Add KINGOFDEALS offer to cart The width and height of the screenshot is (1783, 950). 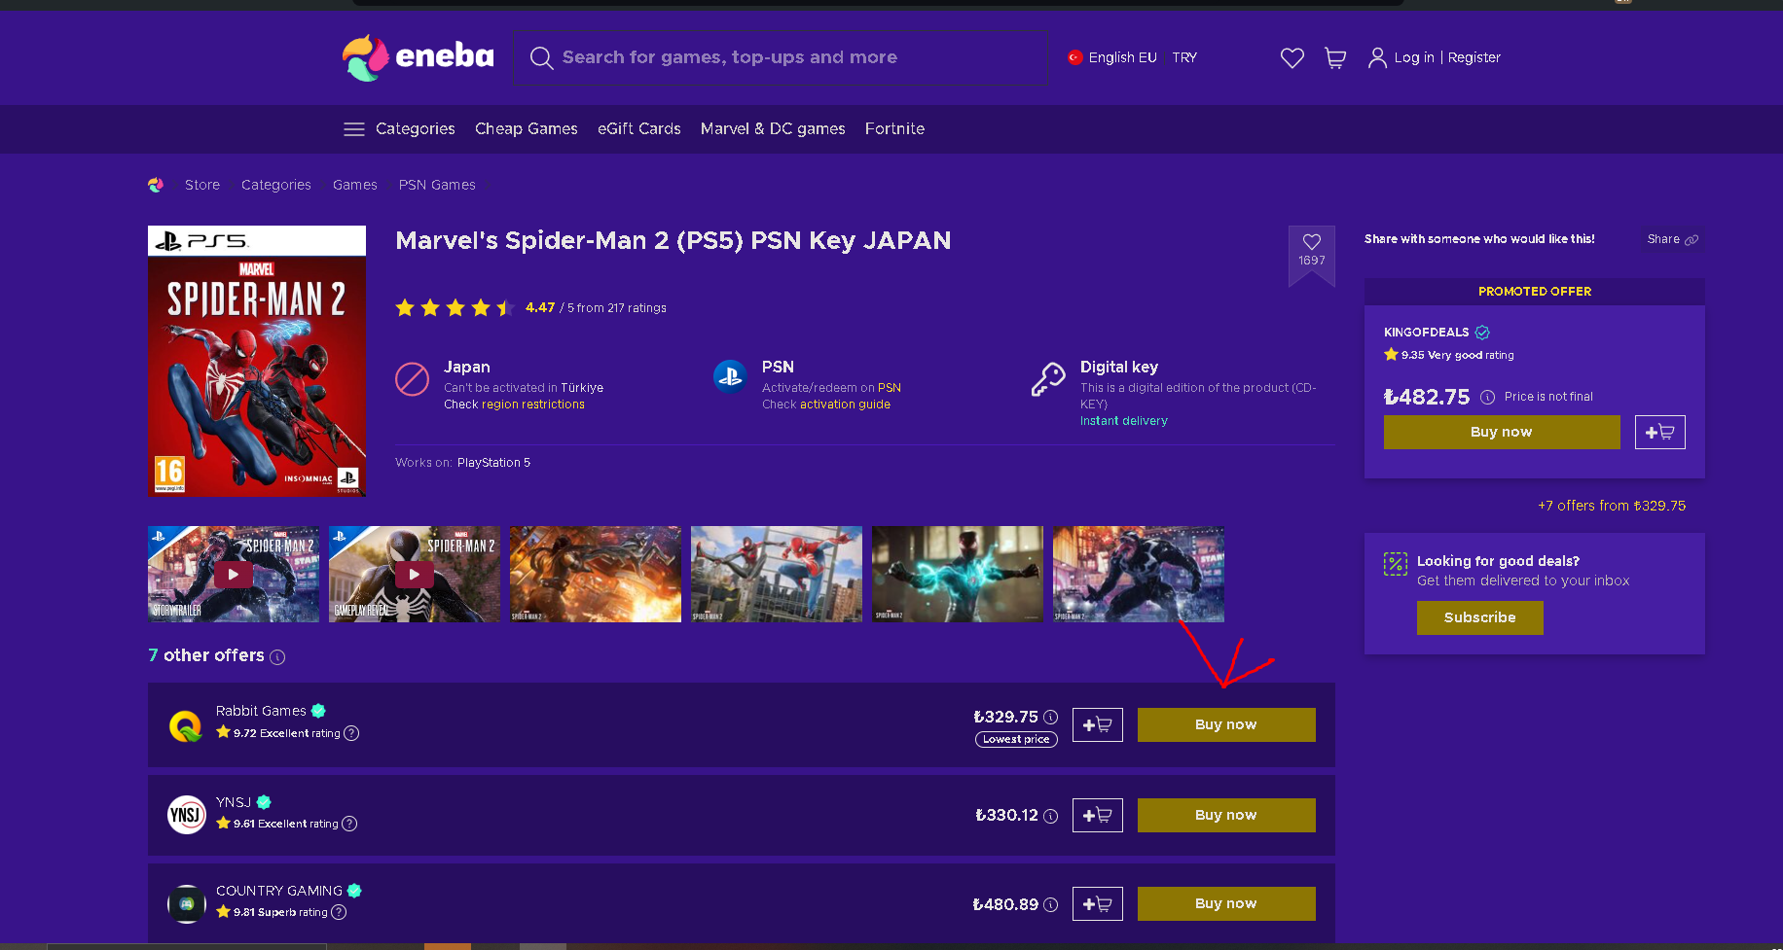pyautogui.click(x=1660, y=433)
